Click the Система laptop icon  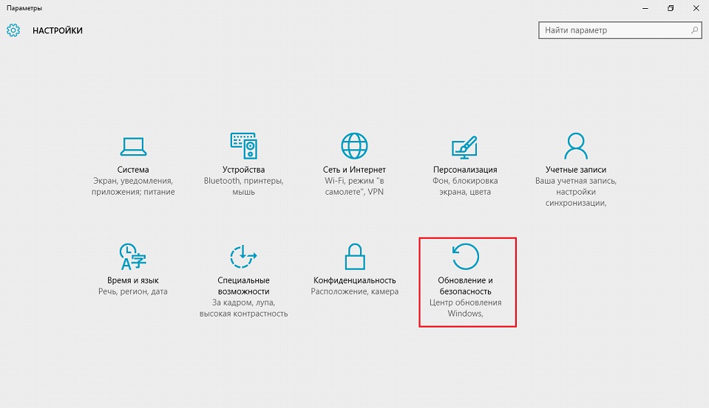coord(133,146)
